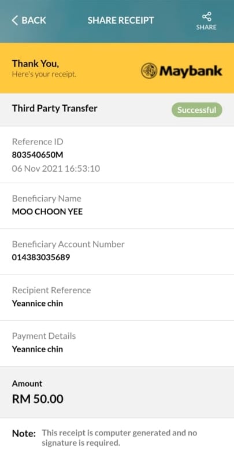Tap the Successful status badge
This screenshot has height=455, width=234.
(197, 110)
